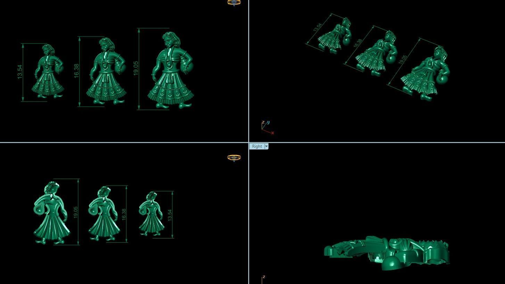This screenshot has height=284, width=505.
Task: Select the middle front-facing dancer figure model
Action: pyautogui.click(x=106, y=71)
